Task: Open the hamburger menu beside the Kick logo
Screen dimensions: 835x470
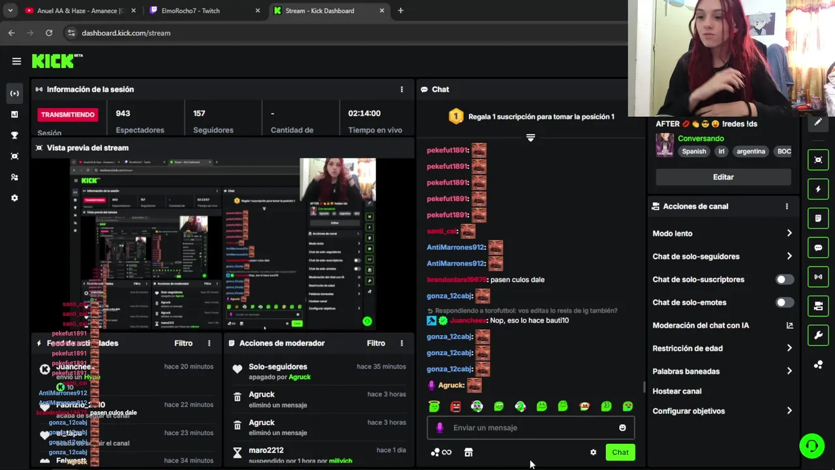Action: pos(16,61)
